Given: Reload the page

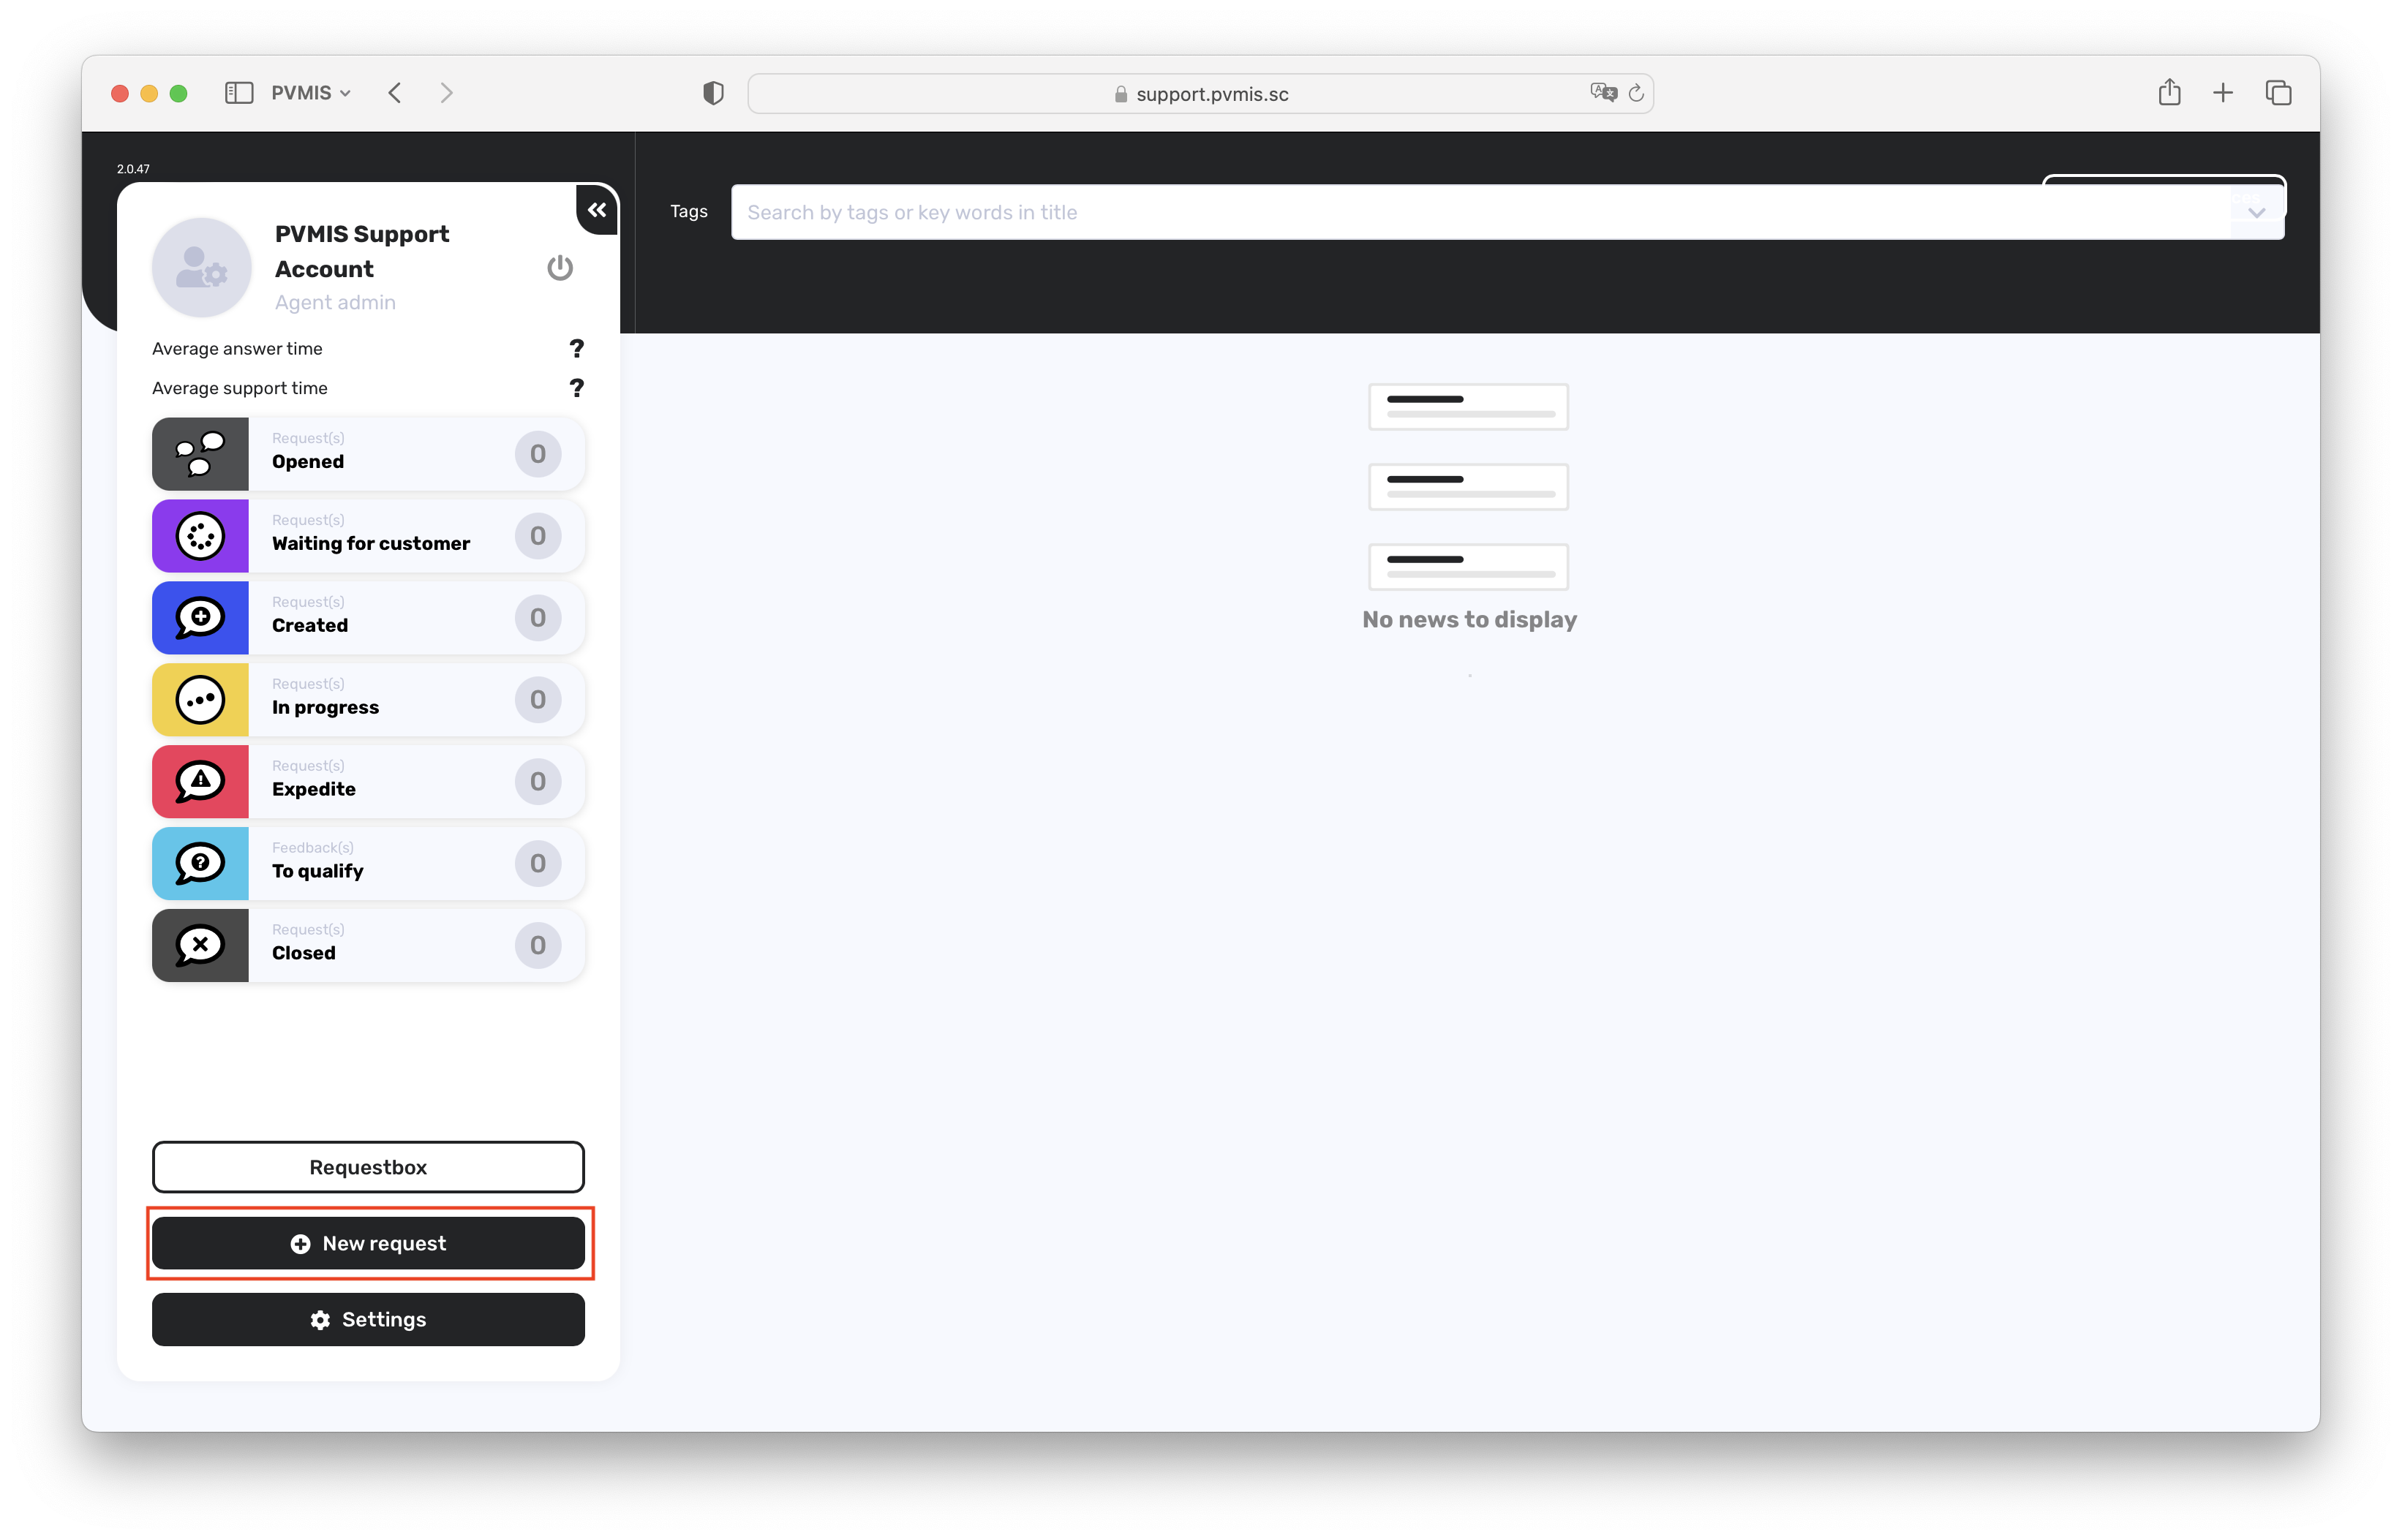Looking at the screenshot, I should click(1636, 93).
